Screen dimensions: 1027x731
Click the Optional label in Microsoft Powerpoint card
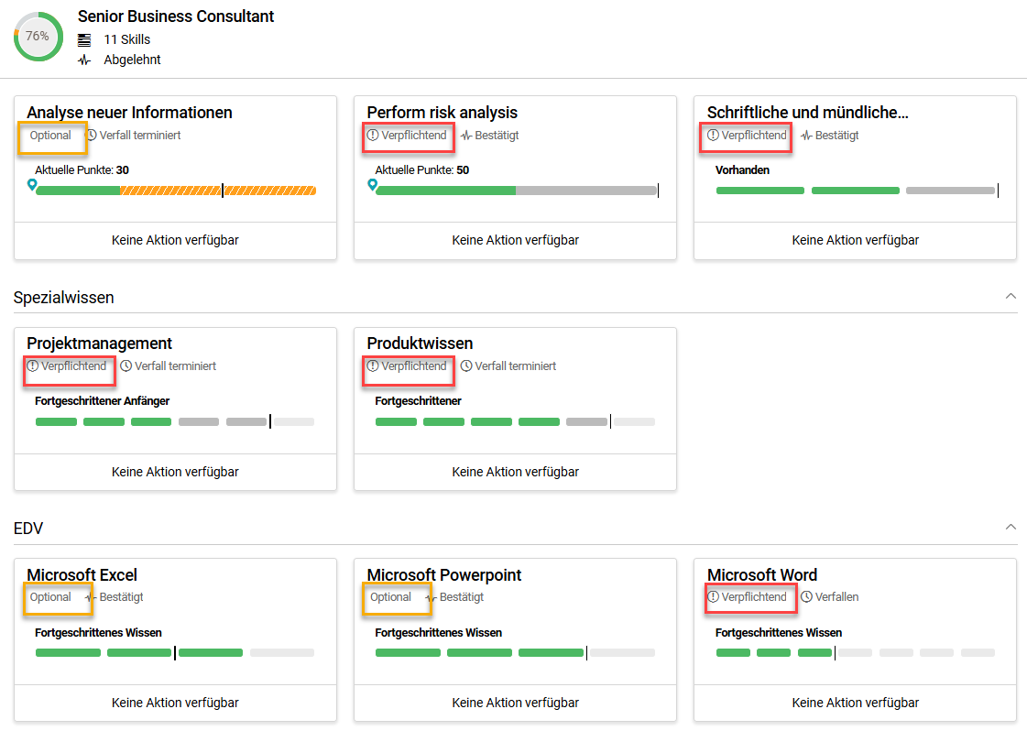click(391, 597)
